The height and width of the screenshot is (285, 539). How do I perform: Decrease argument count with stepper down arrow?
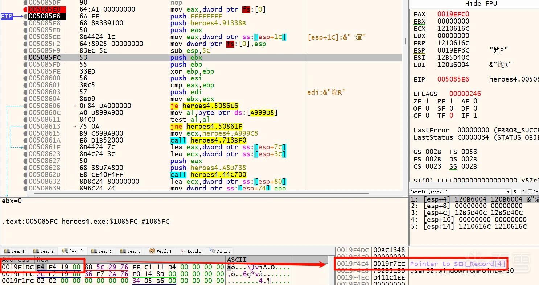pos(523,193)
